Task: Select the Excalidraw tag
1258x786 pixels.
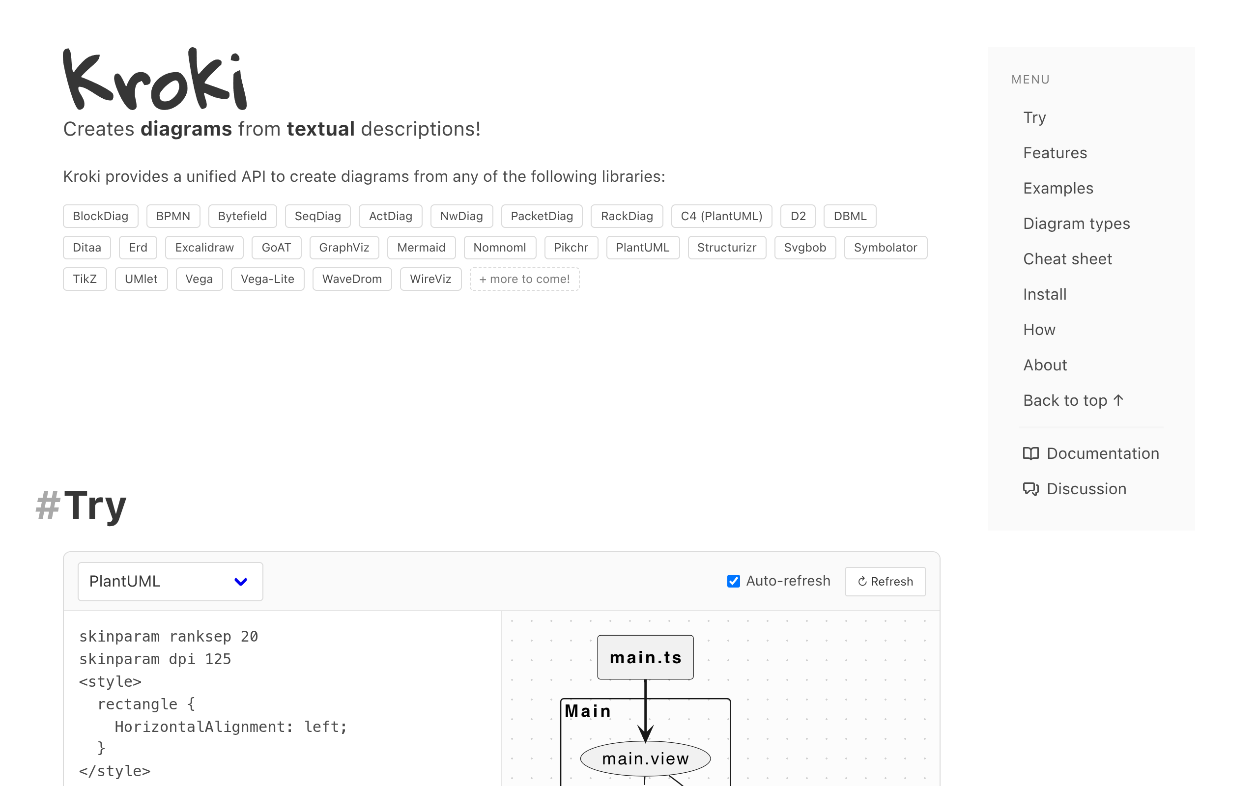Action: coord(204,248)
